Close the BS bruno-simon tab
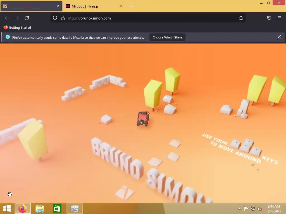 [x=58, y=6]
